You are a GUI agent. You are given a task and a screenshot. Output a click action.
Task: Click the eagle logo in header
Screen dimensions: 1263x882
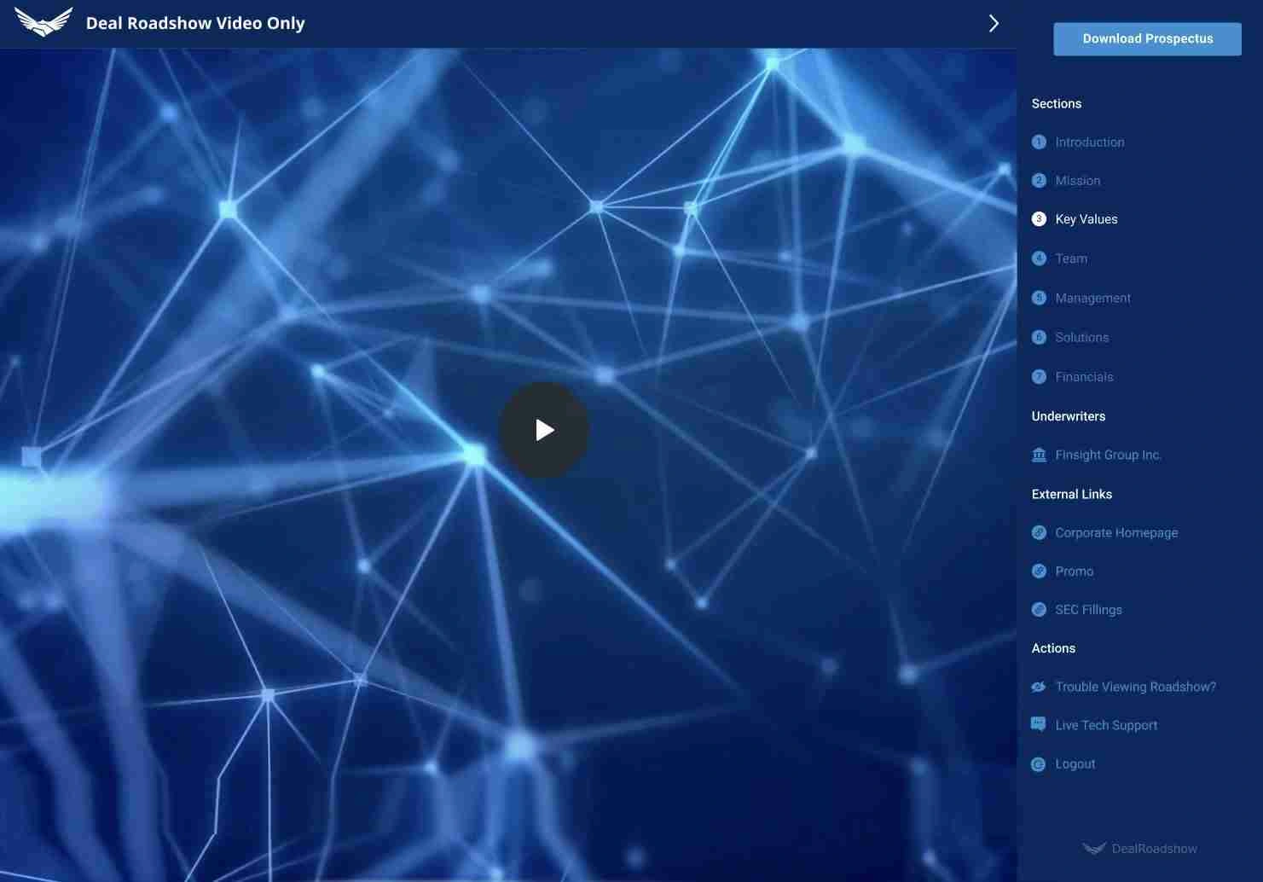[43, 23]
